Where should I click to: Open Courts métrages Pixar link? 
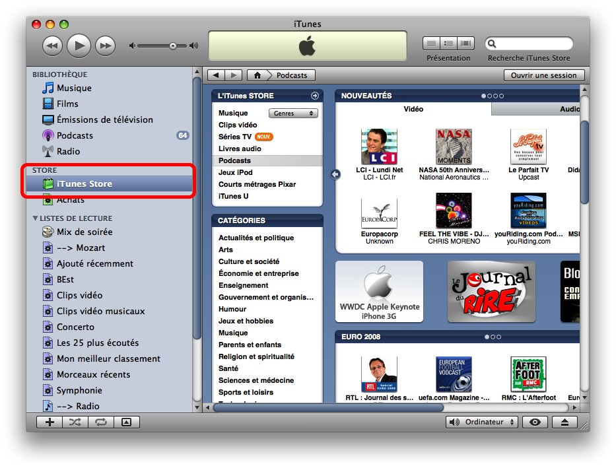257,184
